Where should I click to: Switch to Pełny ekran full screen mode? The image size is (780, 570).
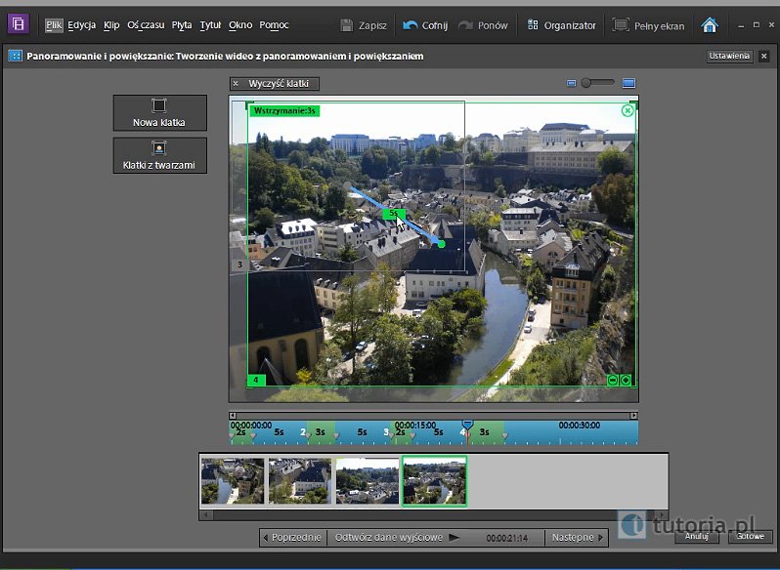(649, 25)
